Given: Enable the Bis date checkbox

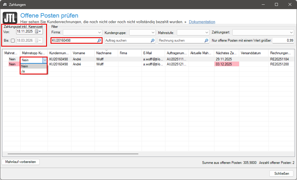Looking at the screenshot, I should click(x=13, y=41).
